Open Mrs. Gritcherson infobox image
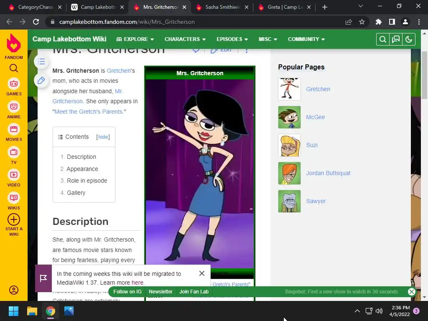Viewport: 428px width, 321px height. [x=200, y=174]
